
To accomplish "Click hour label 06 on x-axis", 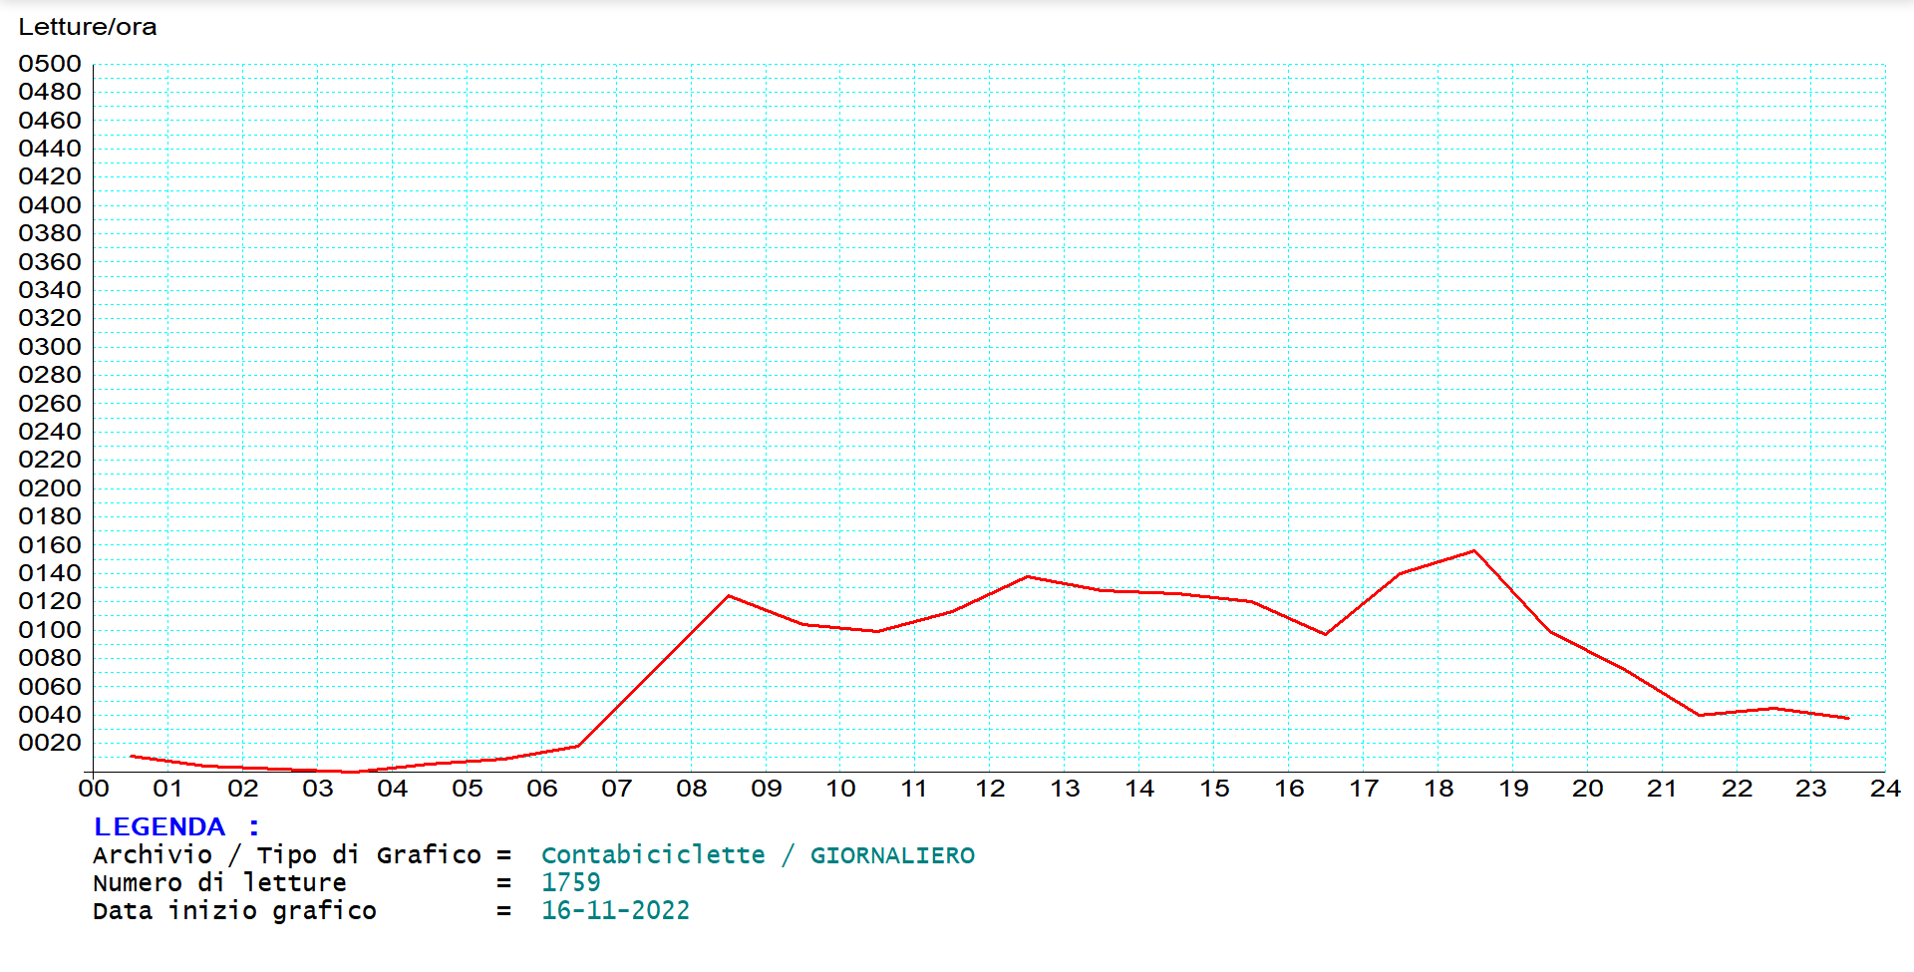I will click(542, 789).
